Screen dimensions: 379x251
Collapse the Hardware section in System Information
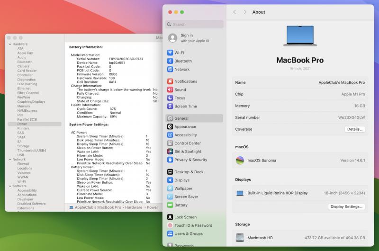click(10, 44)
